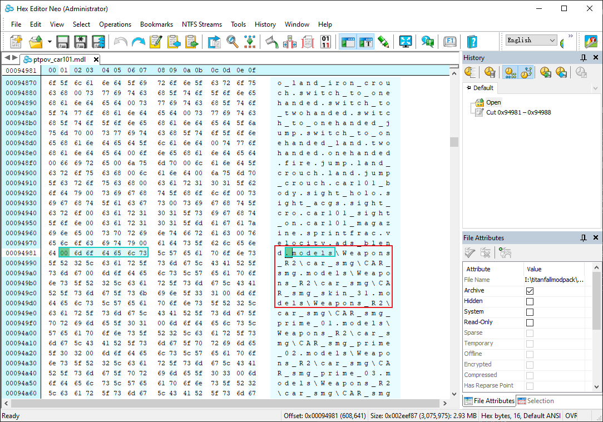Click the Copy clipboard icon

pos(174,42)
